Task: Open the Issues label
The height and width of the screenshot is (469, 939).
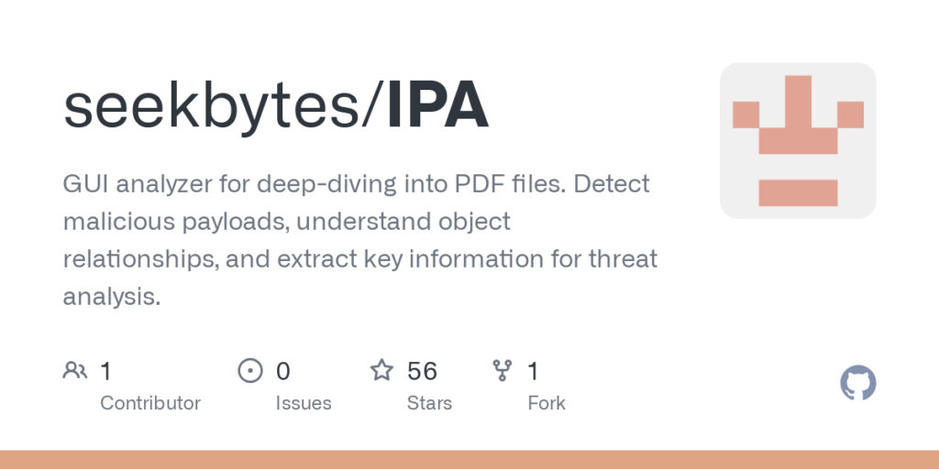Action: pos(304,403)
